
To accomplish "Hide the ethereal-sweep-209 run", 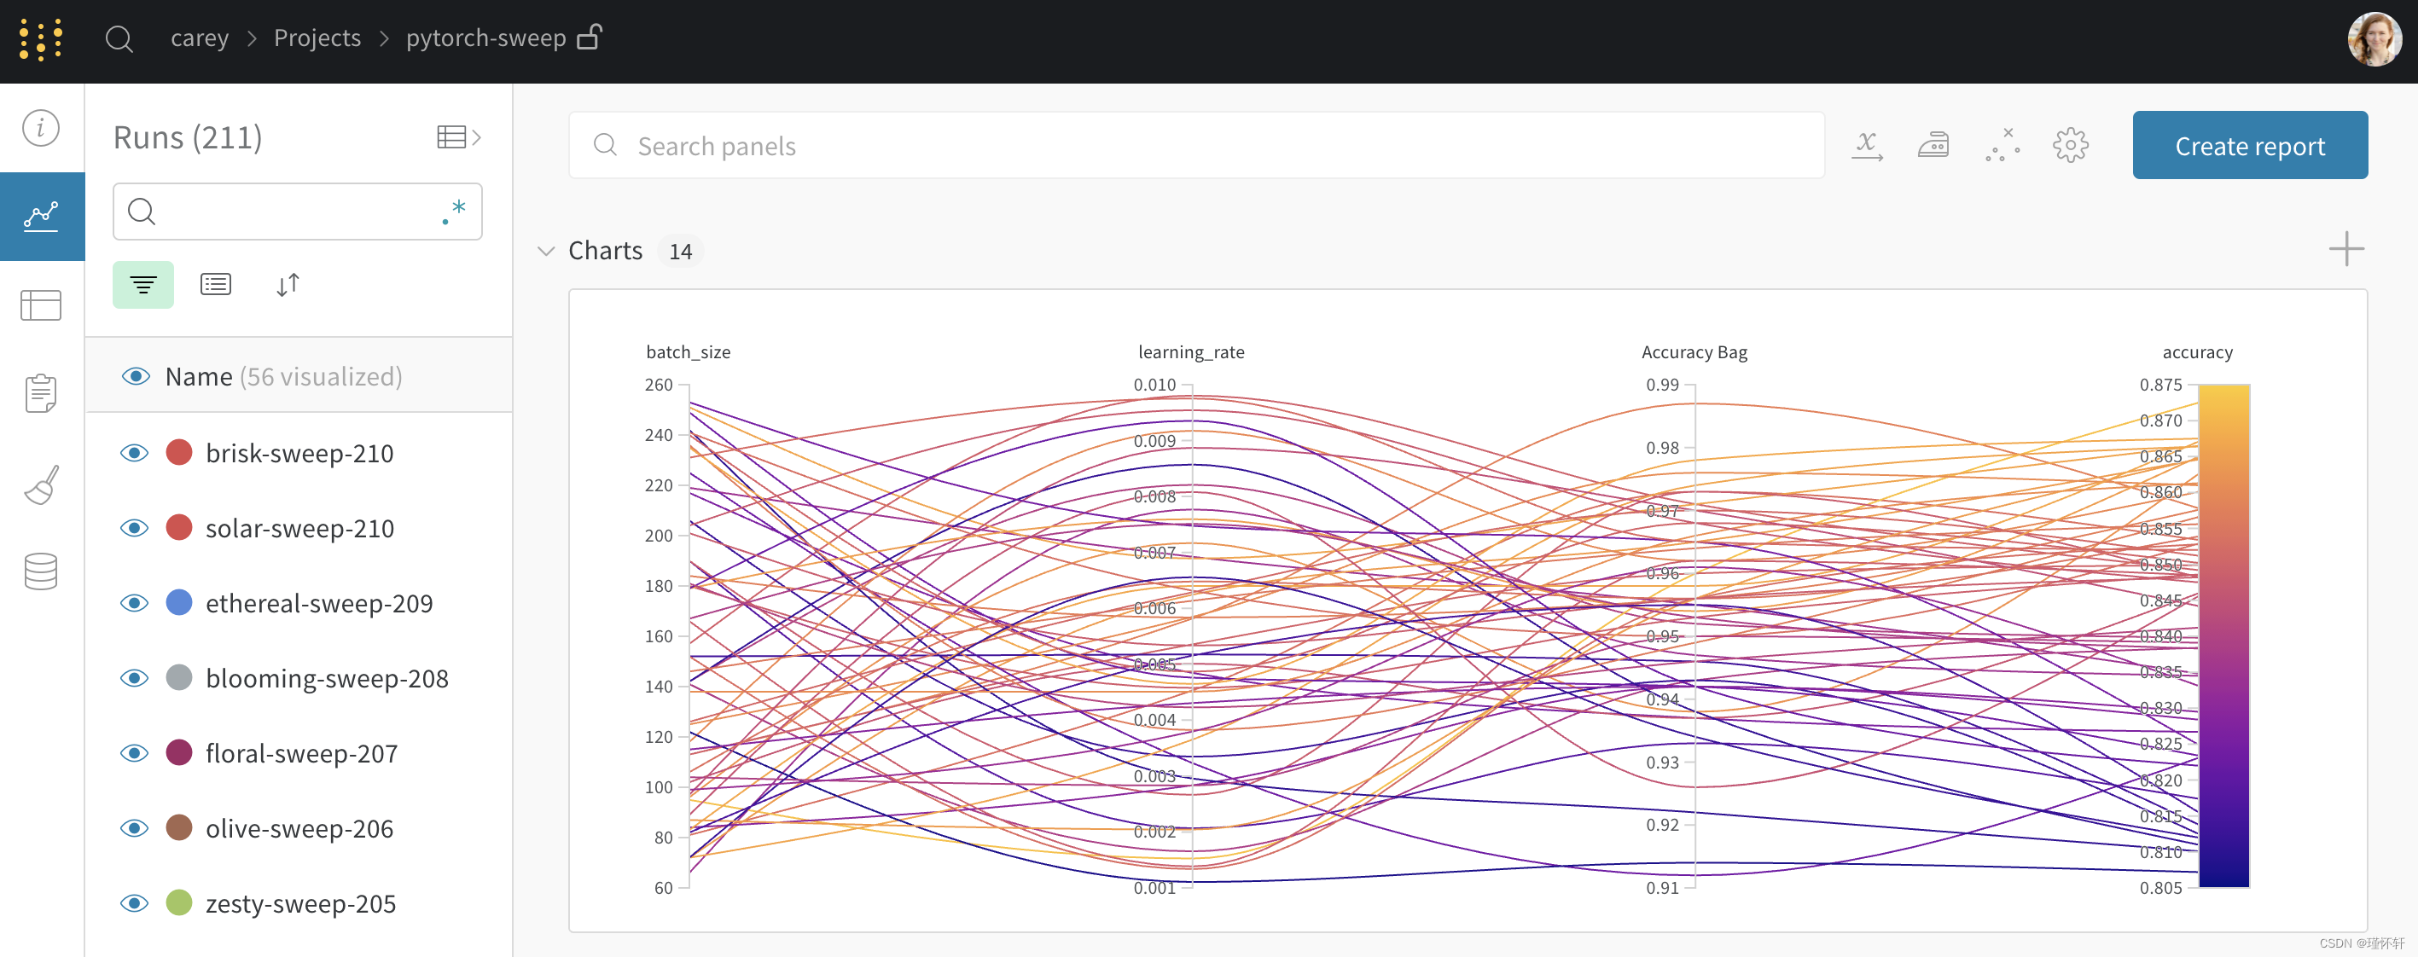I will coord(134,603).
